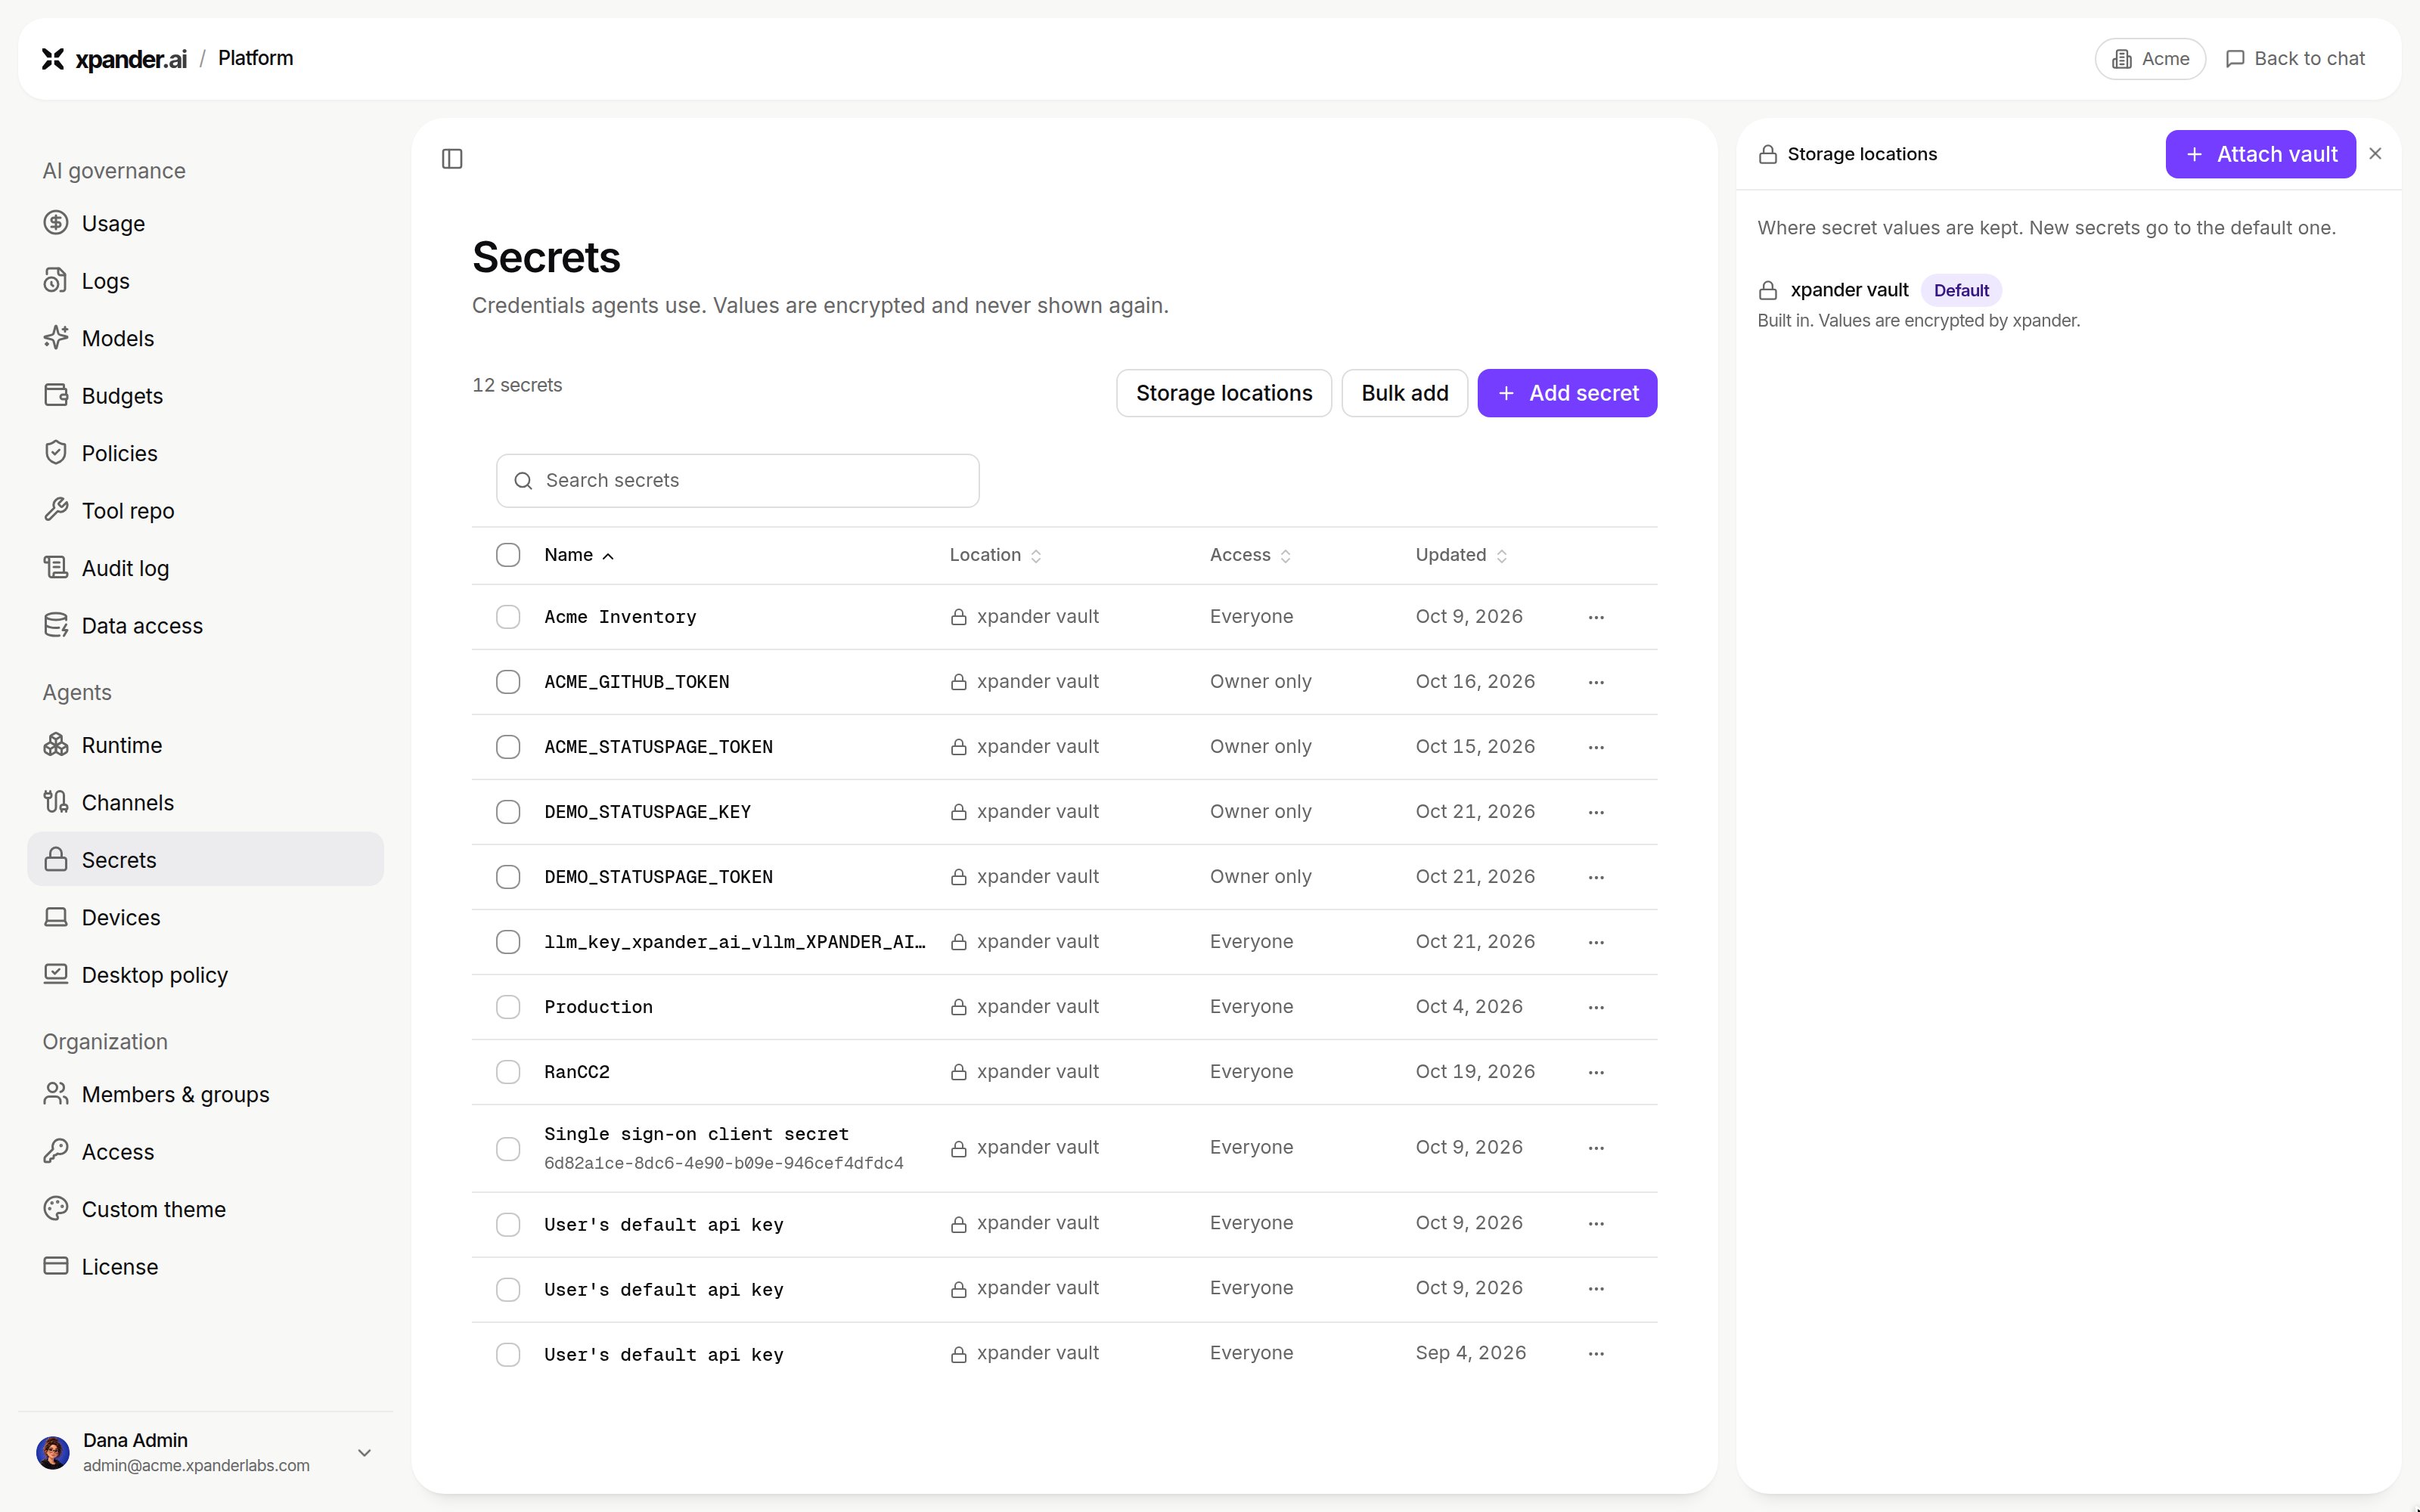
Task: Click the Channels icon in sidebar
Action: coord(56,802)
